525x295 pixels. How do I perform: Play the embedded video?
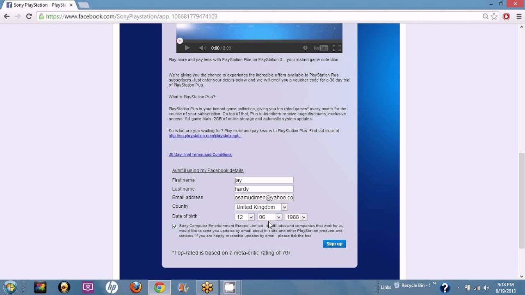187,48
